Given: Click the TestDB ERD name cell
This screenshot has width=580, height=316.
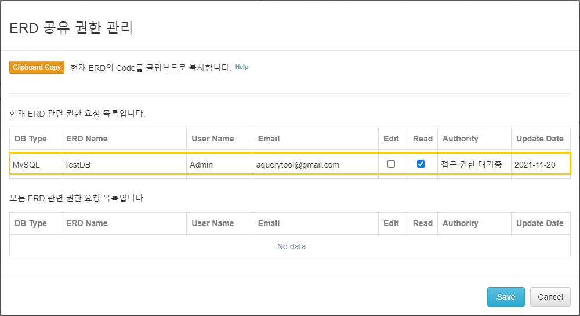Looking at the screenshot, I should [x=78, y=165].
